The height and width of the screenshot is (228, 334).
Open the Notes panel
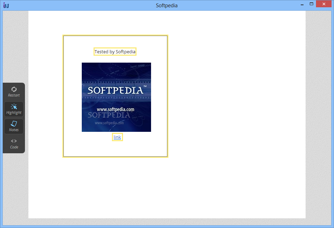[x=14, y=127]
